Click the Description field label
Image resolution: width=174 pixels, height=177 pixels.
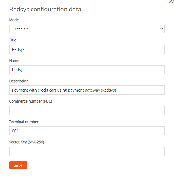tap(19, 81)
